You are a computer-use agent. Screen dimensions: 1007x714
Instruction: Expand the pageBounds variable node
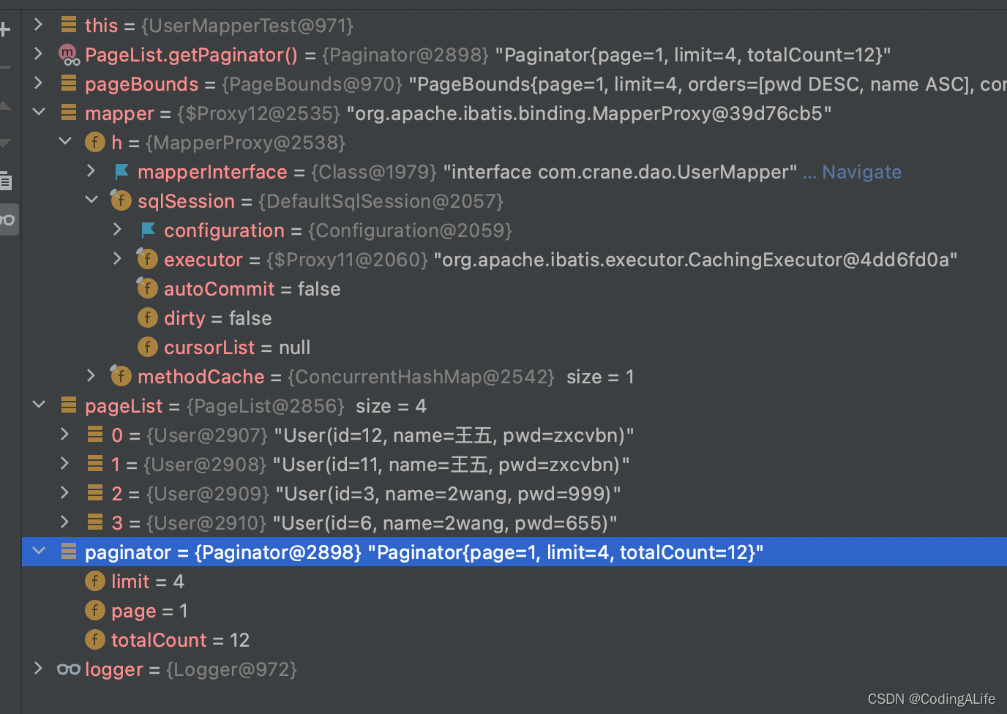[39, 83]
